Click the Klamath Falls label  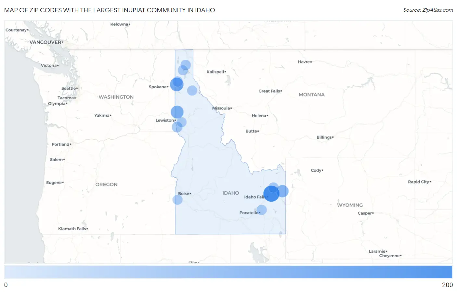pyautogui.click(x=72, y=229)
